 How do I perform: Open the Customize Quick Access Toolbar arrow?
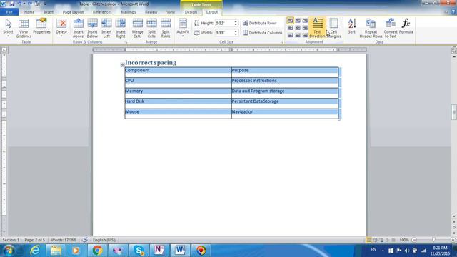[x=44, y=4]
